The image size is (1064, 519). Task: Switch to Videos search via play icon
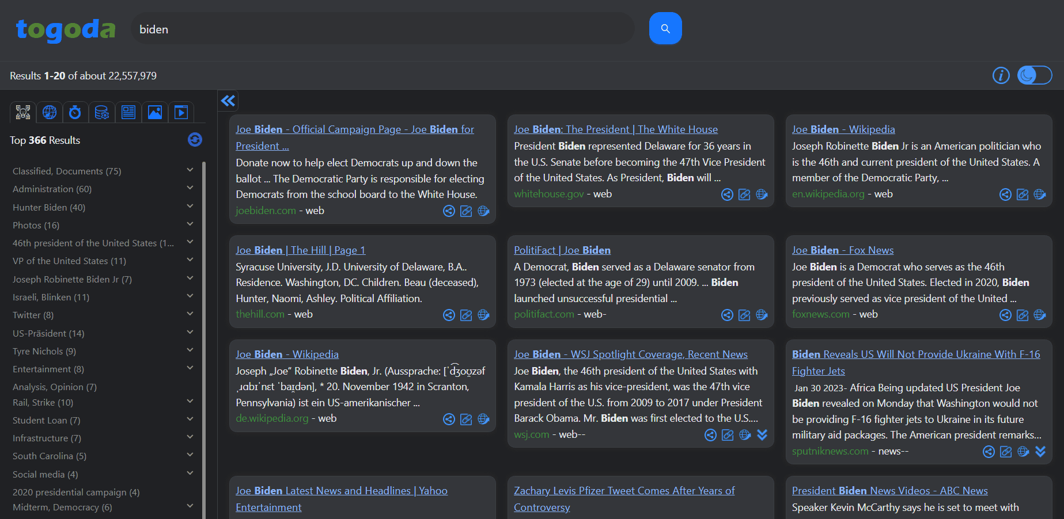[181, 112]
